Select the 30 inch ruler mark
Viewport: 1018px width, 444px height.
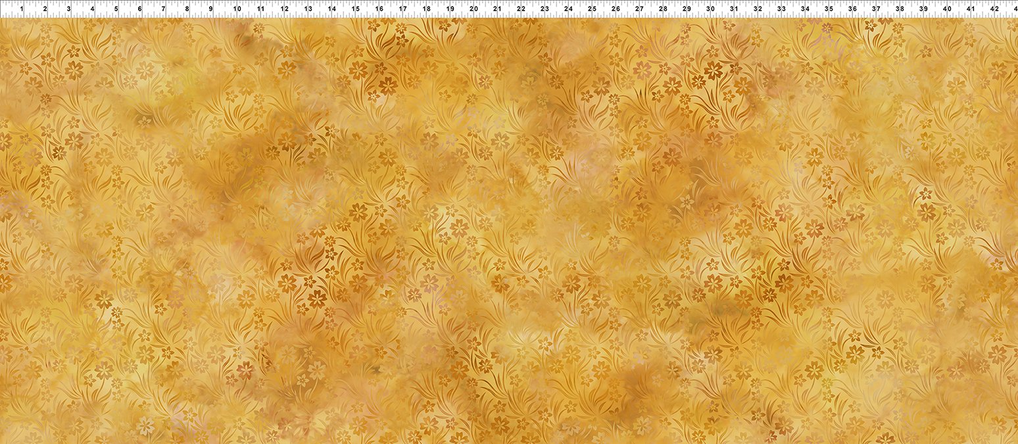tap(710, 9)
